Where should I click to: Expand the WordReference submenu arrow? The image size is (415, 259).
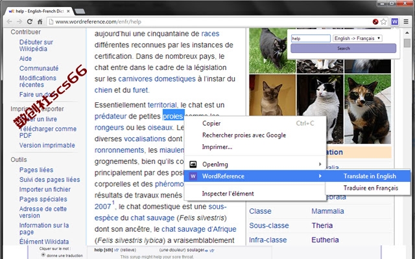pos(320,176)
